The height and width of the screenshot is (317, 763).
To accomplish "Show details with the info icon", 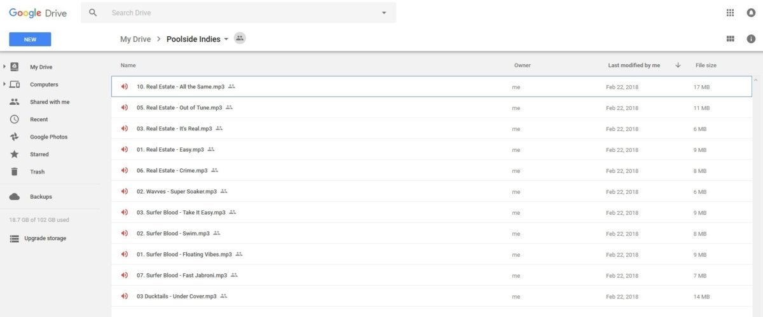I will [751, 39].
